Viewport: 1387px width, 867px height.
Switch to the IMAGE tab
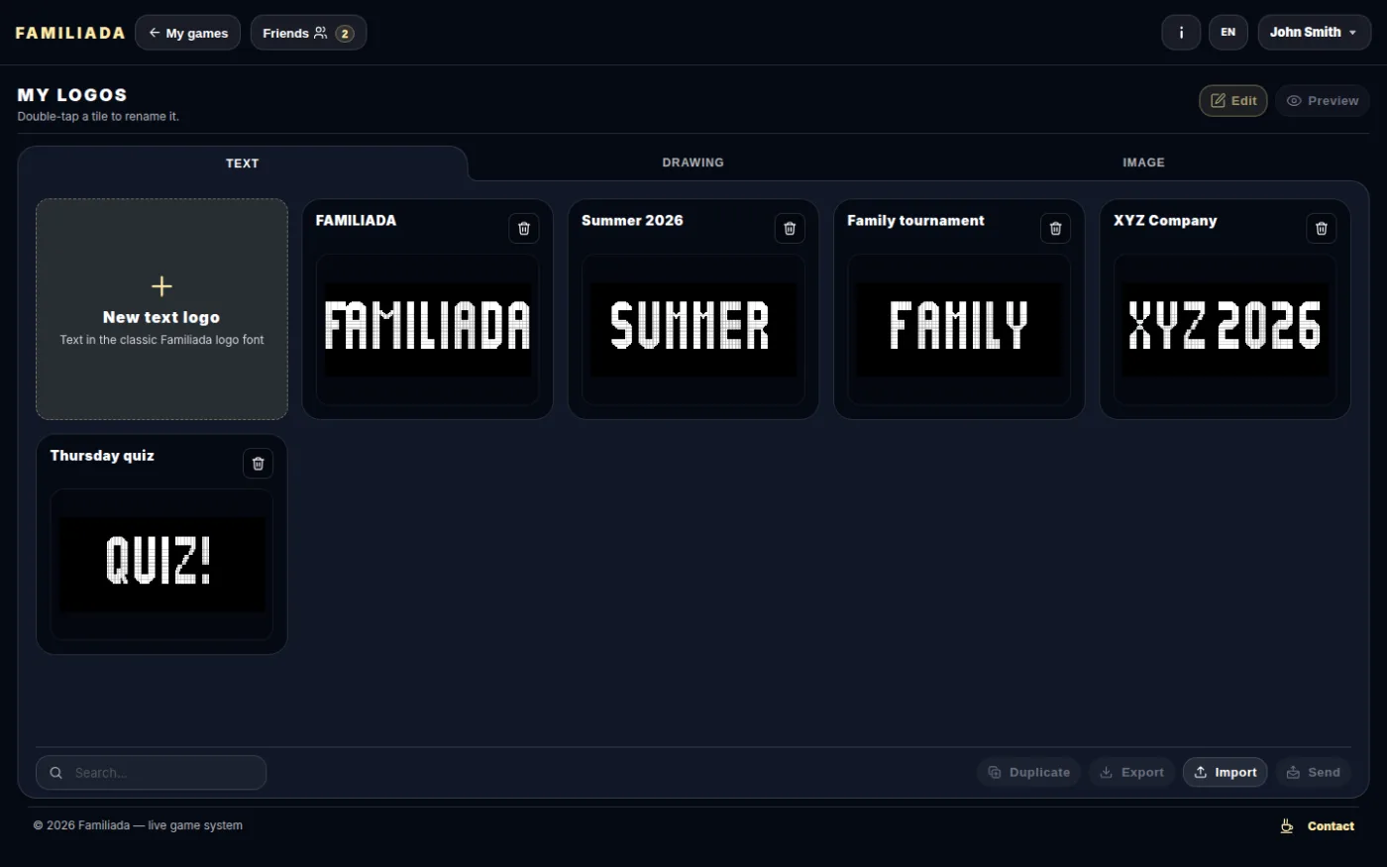(x=1143, y=163)
